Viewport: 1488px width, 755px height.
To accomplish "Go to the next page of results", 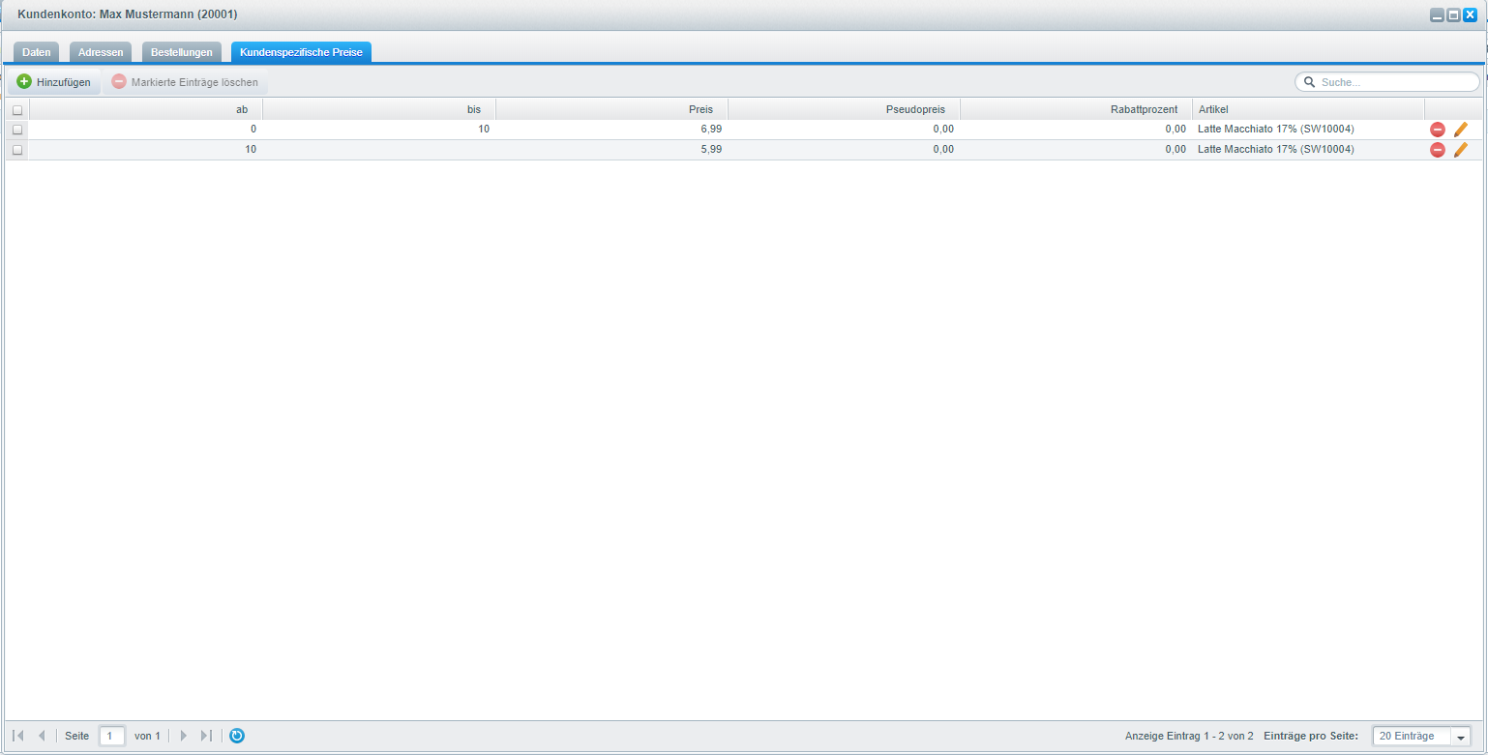I will point(184,736).
